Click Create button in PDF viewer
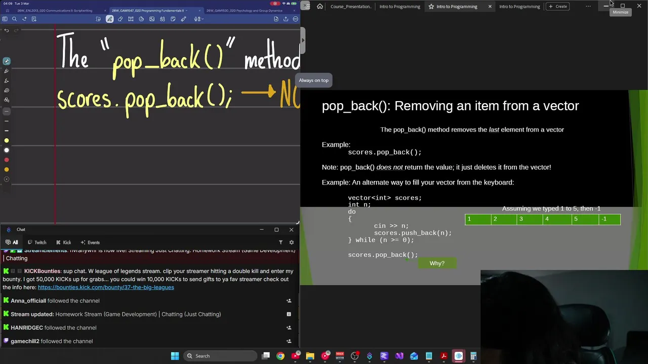 558,6
